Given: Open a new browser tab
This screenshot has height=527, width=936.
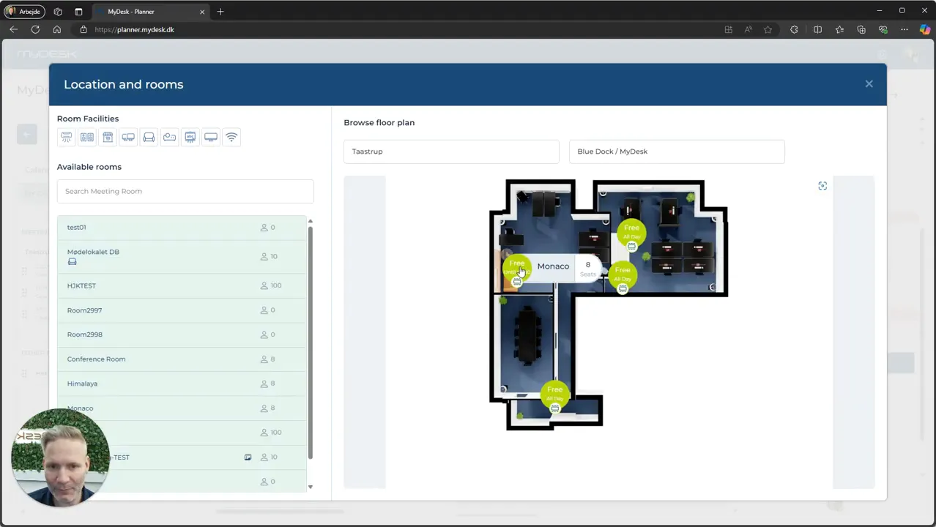Looking at the screenshot, I should tap(220, 12).
